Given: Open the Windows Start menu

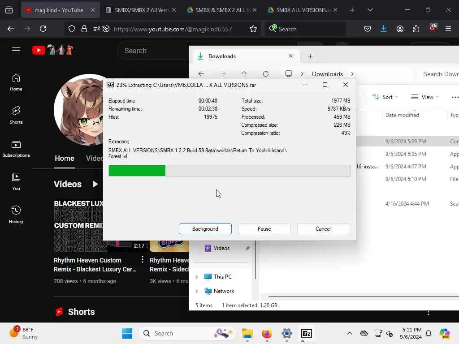Looking at the screenshot, I should pos(127,333).
